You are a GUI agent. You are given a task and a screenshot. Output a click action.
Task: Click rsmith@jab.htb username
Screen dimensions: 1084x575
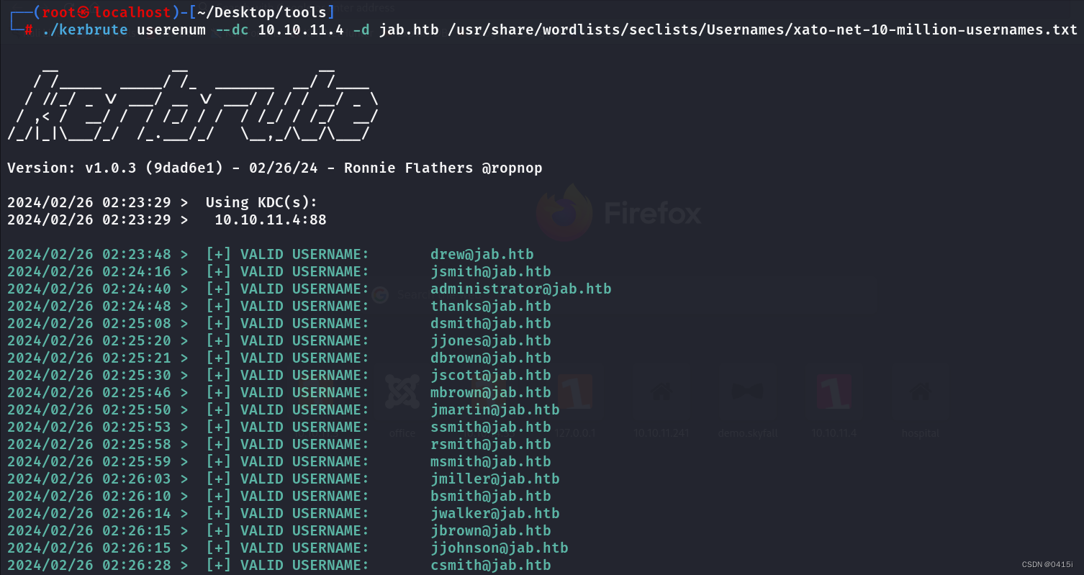pyautogui.click(x=491, y=445)
